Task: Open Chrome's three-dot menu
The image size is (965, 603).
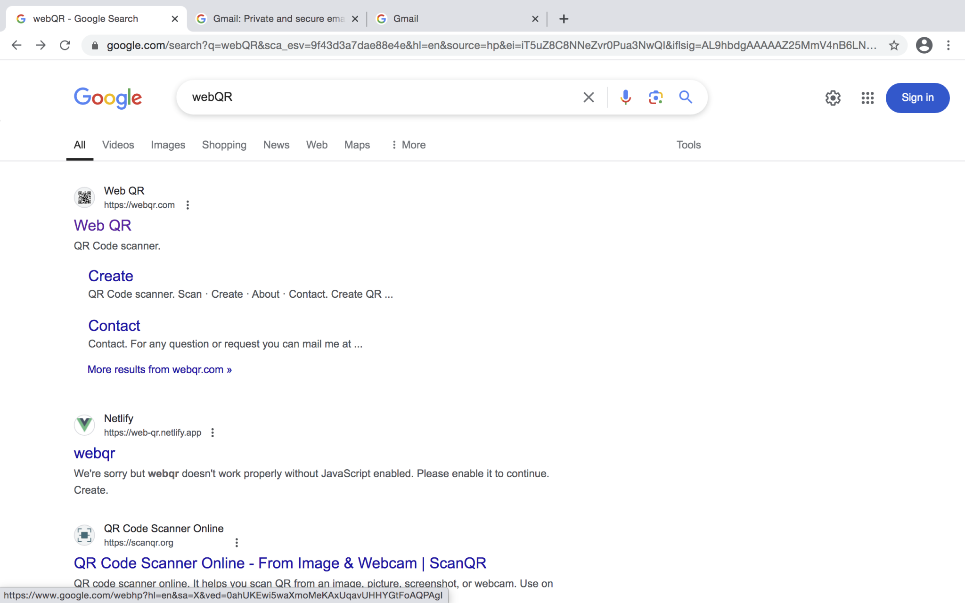Action: 948,45
